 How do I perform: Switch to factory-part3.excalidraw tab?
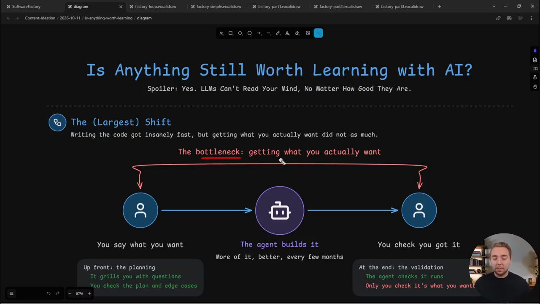coord(402,6)
